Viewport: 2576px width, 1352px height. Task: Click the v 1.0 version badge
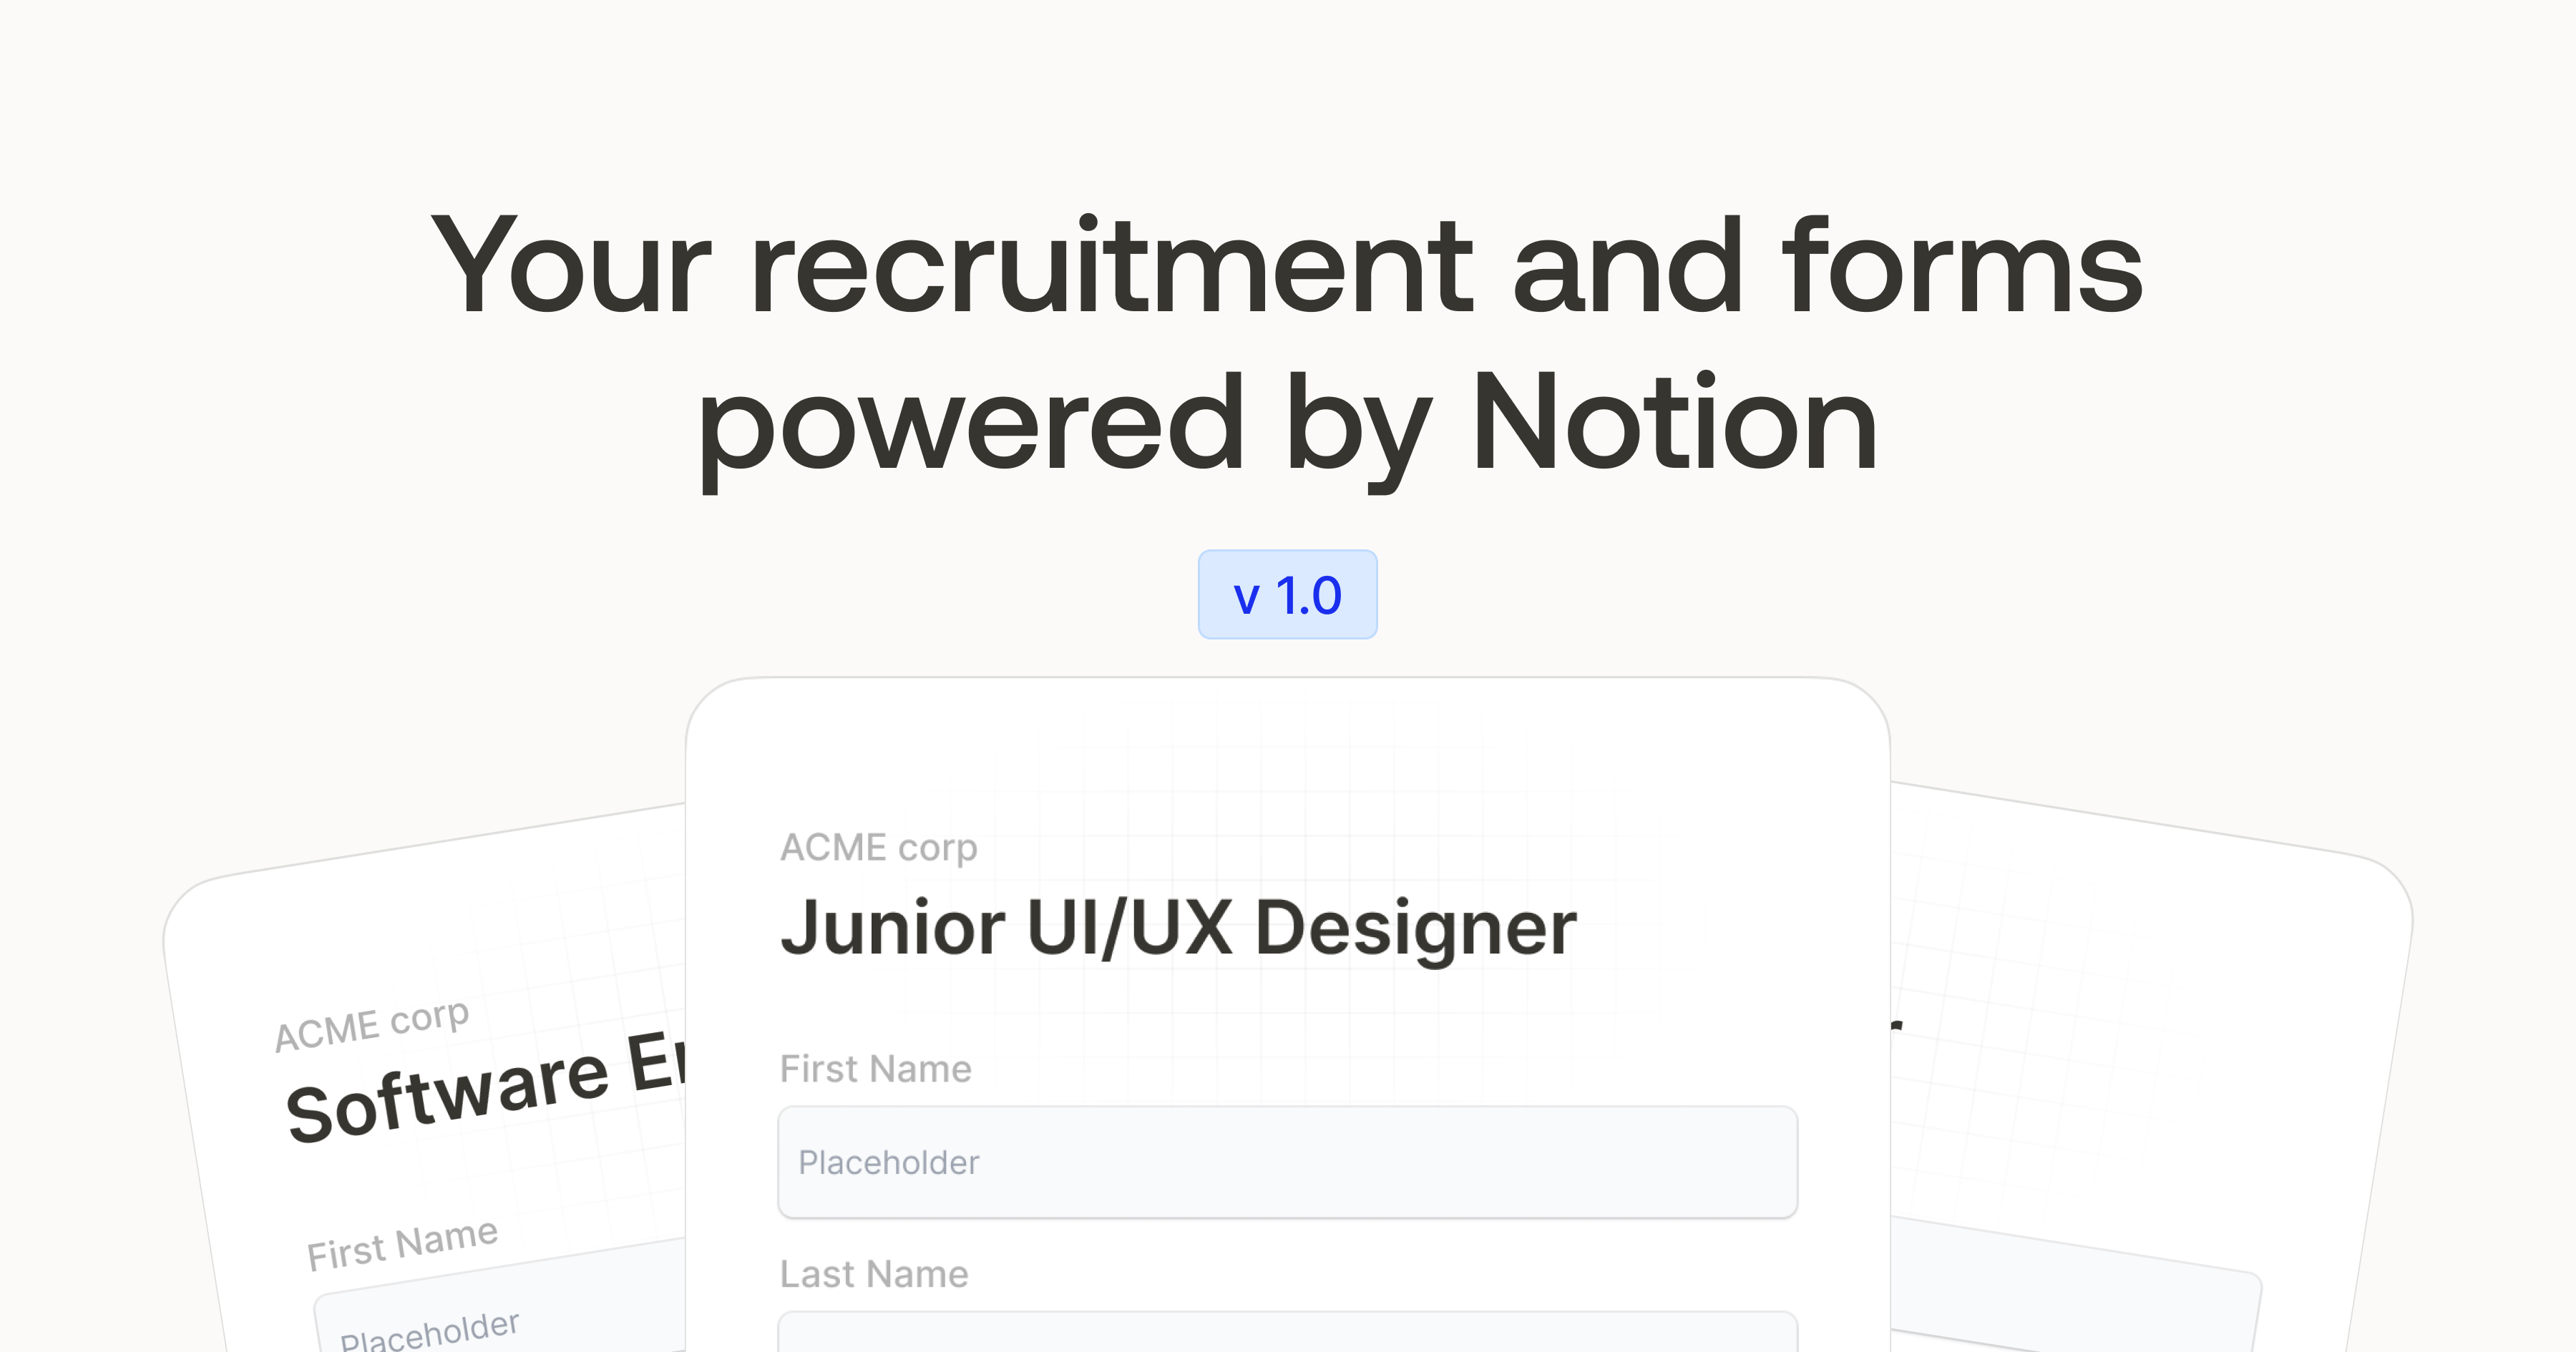click(x=1288, y=594)
